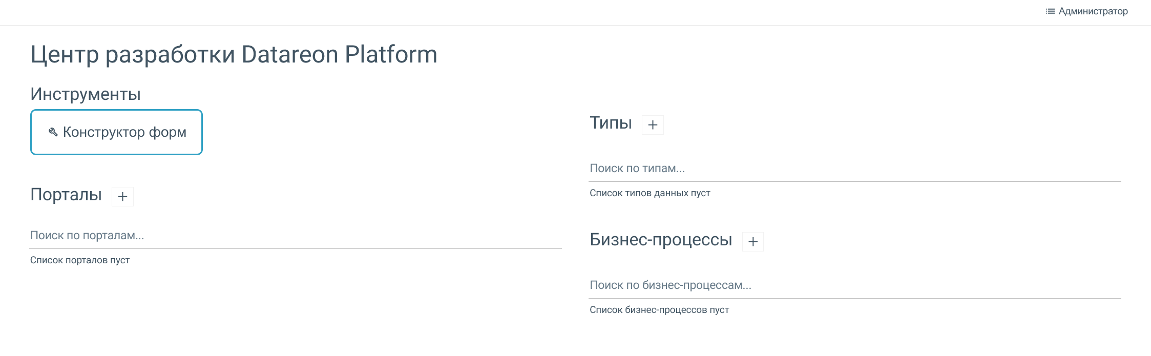This screenshot has width=1151, height=356.
Task: Click the Список бизнес-процессов пуст message
Action: coord(659,310)
